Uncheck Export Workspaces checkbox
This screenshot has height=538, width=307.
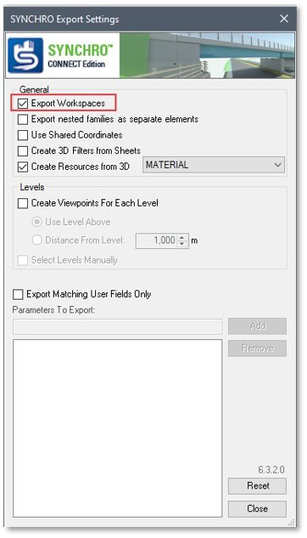pyautogui.click(x=23, y=104)
